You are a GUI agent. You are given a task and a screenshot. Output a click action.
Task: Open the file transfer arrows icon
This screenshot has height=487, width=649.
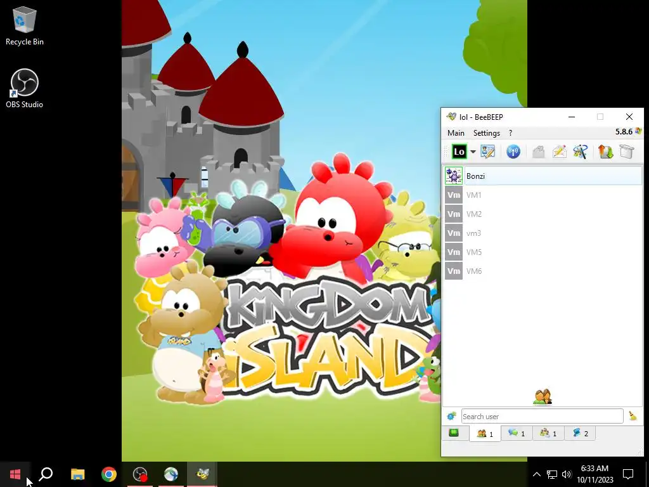tap(605, 152)
